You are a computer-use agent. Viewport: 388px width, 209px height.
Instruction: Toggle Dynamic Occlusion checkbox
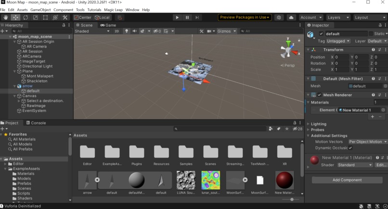350,148
